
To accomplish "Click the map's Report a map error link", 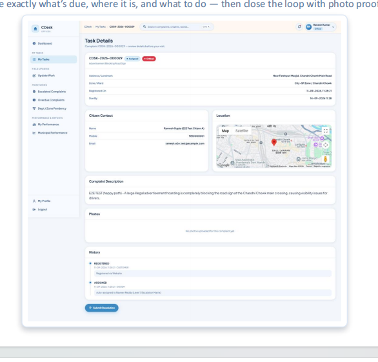I will coord(322,166).
